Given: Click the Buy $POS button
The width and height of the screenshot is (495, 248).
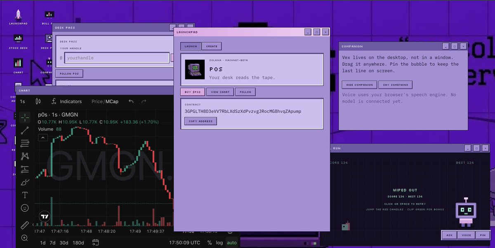Looking at the screenshot, I should 193,92.
